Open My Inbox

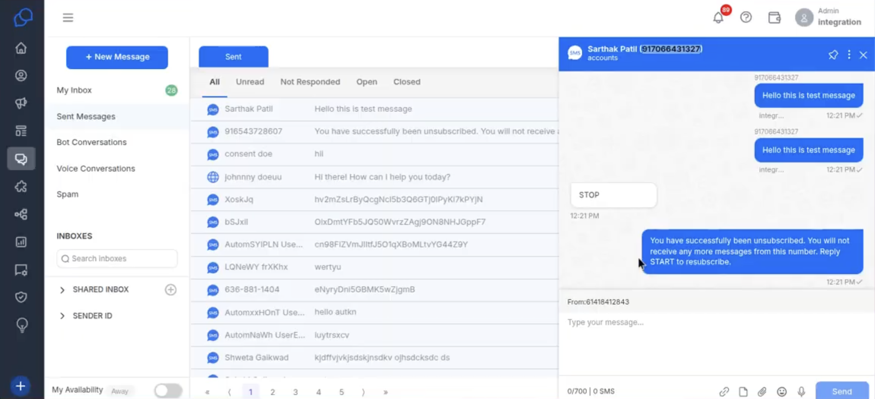117,90
